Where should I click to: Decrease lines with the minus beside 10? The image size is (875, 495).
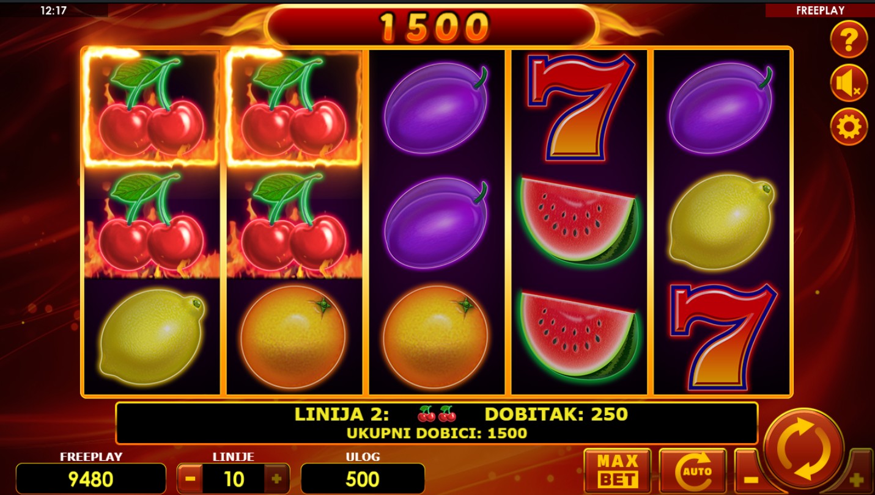pyautogui.click(x=190, y=479)
